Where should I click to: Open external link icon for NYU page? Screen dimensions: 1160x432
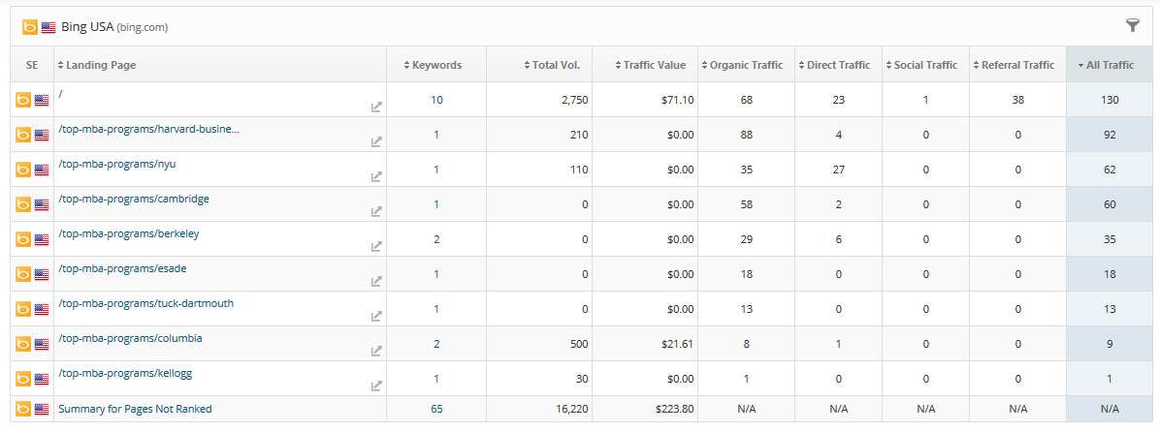click(376, 177)
